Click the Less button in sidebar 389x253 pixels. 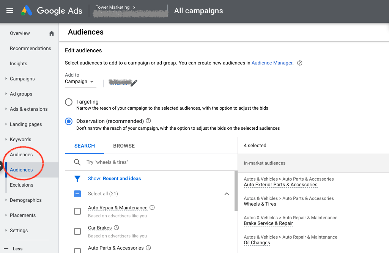17,249
